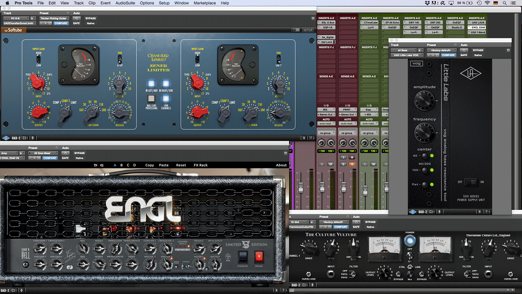This screenshot has height=294, width=522.
Task: Open the Softube logo badge in Zener Limiter
Action: [x=12, y=30]
